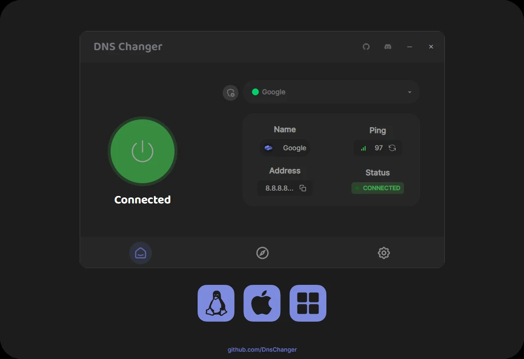Open the Explore compass tab
Screen dimensions: 524x359
click(262, 253)
